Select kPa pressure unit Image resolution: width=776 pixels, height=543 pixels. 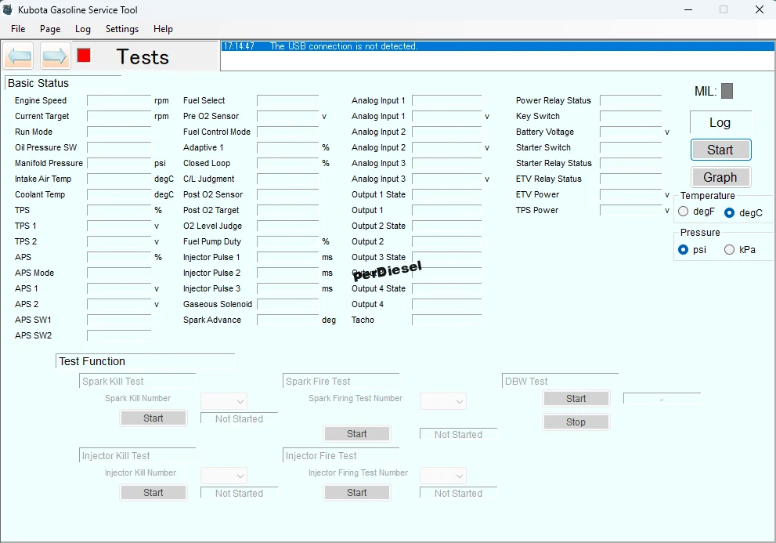(729, 250)
